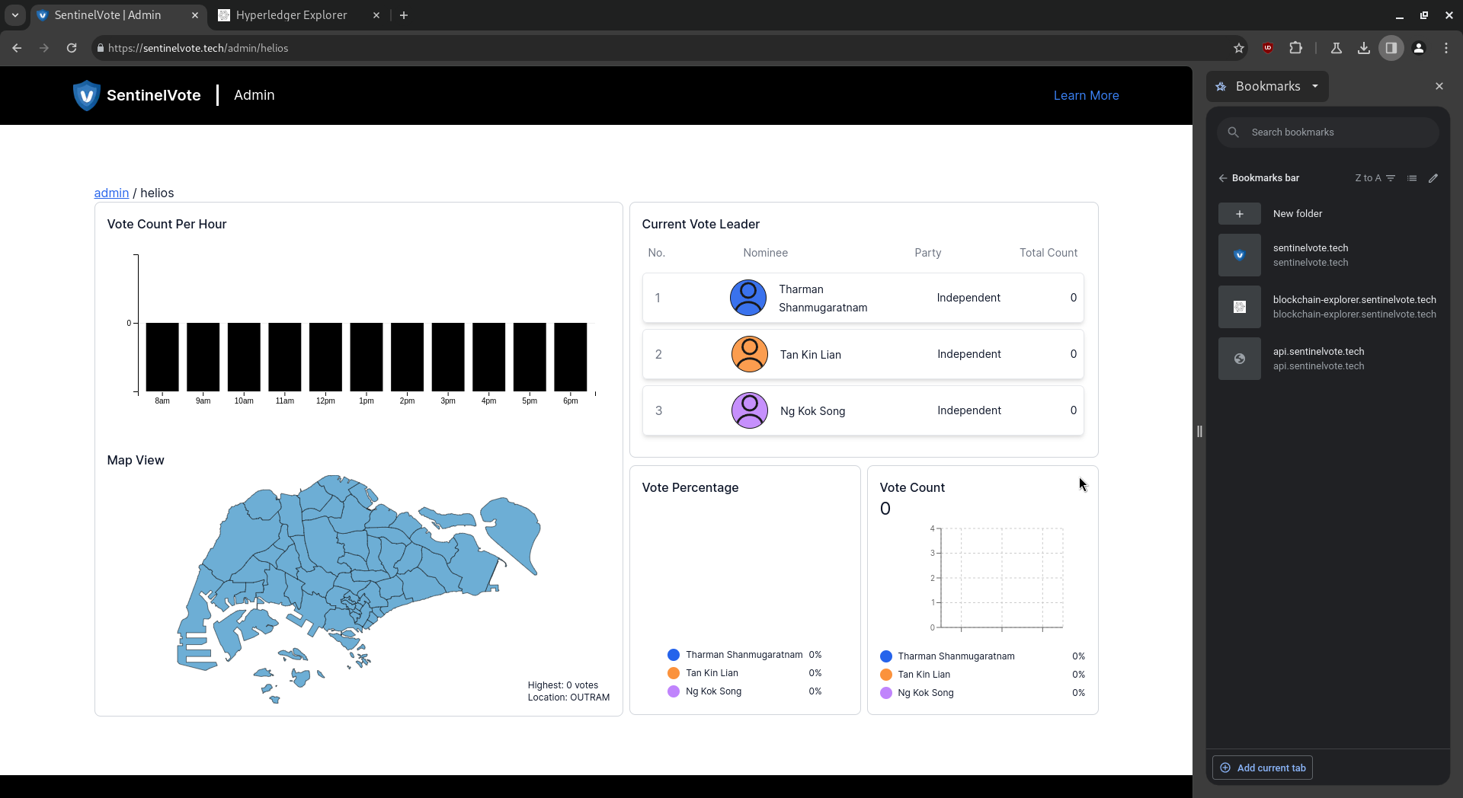
Task: Click the Nominee column header
Action: coord(765,253)
